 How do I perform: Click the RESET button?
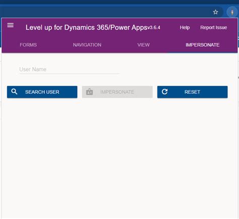(x=193, y=92)
